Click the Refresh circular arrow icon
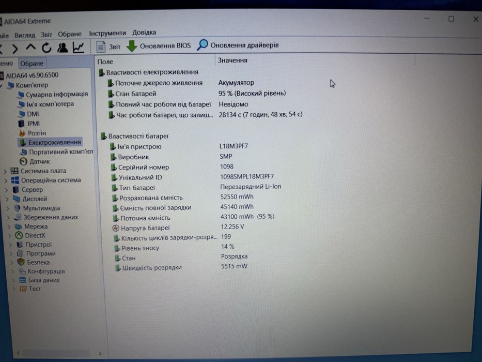The width and height of the screenshot is (482, 362). point(46,48)
